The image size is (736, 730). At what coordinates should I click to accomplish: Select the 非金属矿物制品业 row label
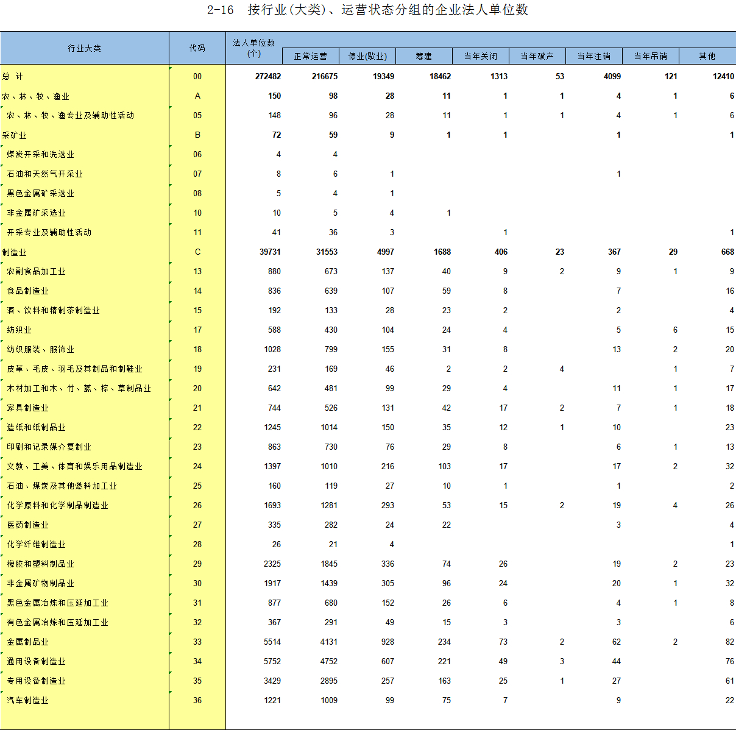point(41,583)
